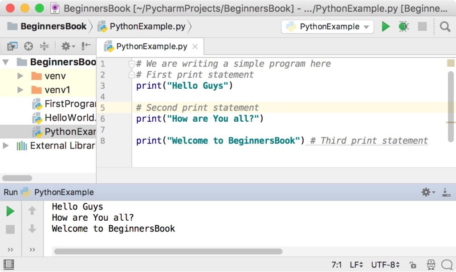The height and width of the screenshot is (272, 456).
Task: Open Run panel settings gear
Action: pyautogui.click(x=426, y=192)
